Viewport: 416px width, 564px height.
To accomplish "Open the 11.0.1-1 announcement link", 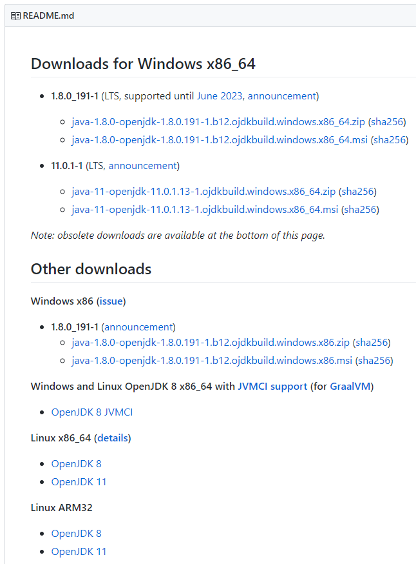I will 142,166.
